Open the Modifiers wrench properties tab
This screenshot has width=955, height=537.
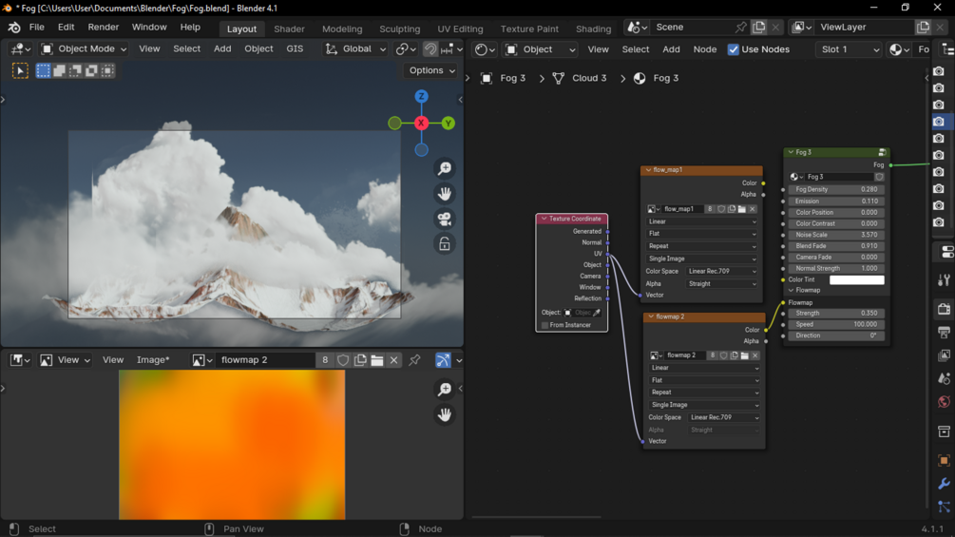click(944, 484)
